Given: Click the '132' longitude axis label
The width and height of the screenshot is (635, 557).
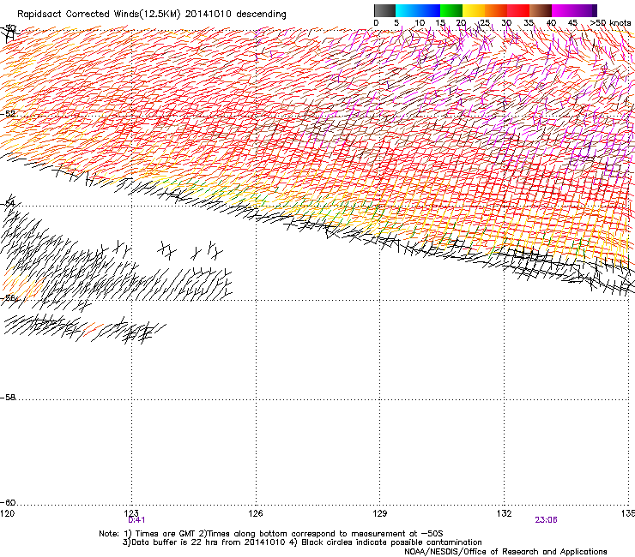Looking at the screenshot, I should pos(505,513).
